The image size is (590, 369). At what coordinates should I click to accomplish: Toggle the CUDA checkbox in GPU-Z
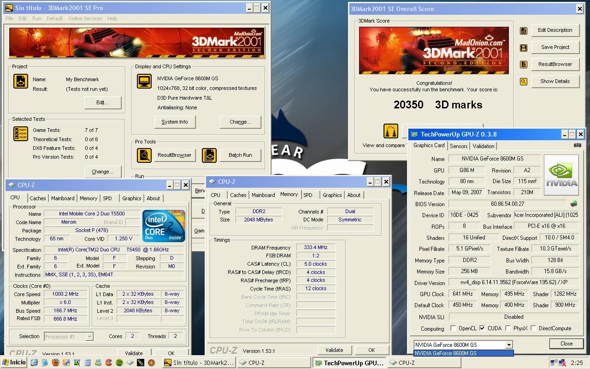(482, 328)
